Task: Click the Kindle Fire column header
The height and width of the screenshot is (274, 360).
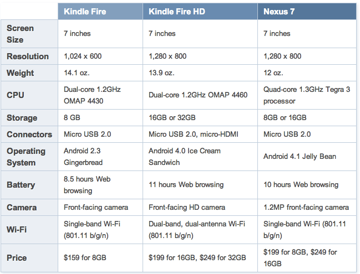Action: 85,12
